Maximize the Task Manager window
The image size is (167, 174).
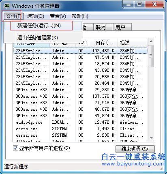pyautogui.click(x=139, y=4)
